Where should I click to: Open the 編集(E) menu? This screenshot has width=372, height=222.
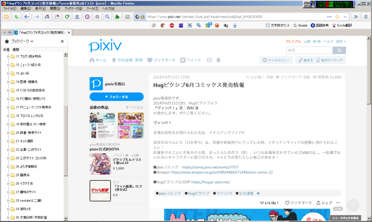coord(26,8)
